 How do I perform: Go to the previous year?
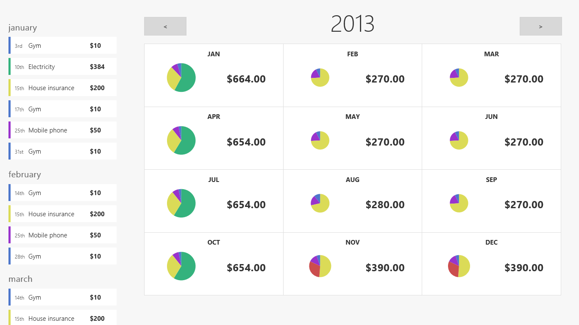(x=165, y=26)
